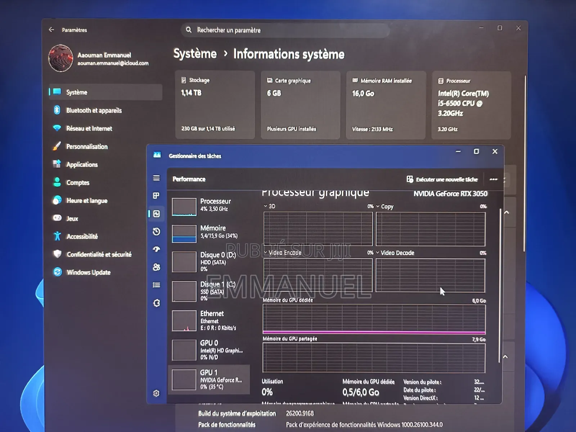Open the Services icon in Task Manager
The height and width of the screenshot is (432, 576).
click(157, 303)
